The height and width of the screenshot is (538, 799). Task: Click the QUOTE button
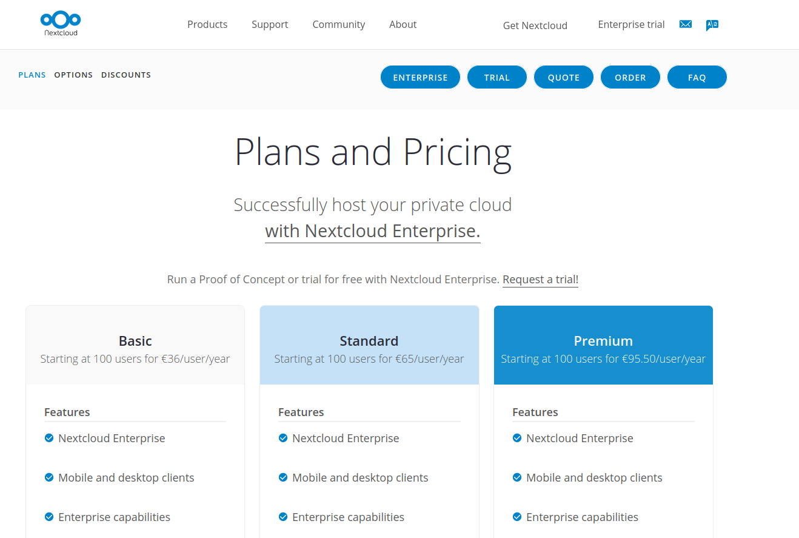pyautogui.click(x=563, y=77)
